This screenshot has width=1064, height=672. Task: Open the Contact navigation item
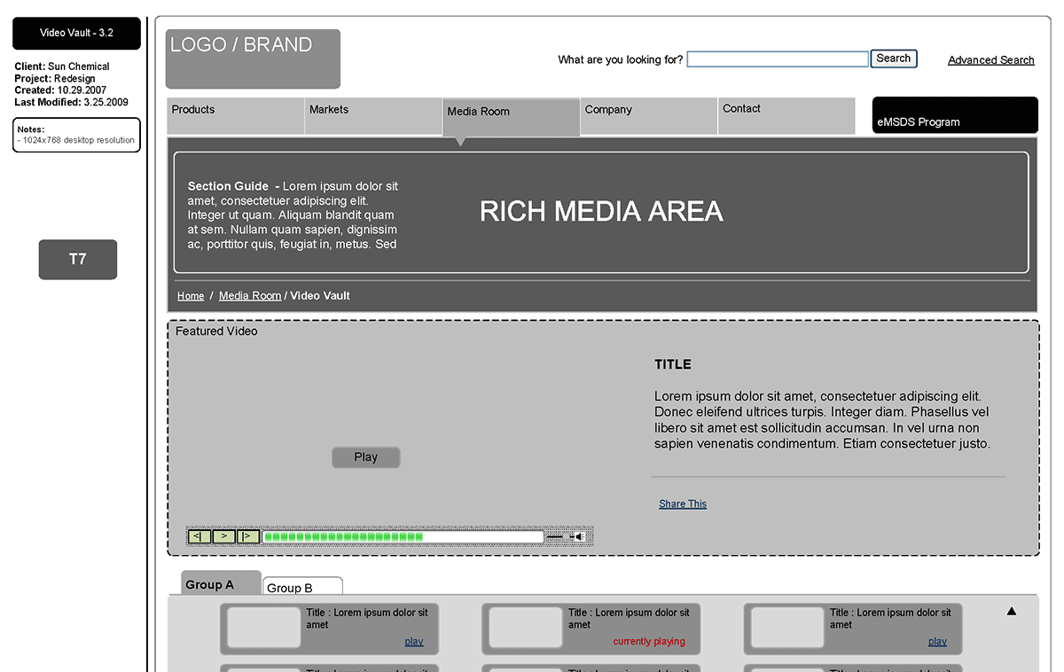coord(786,116)
